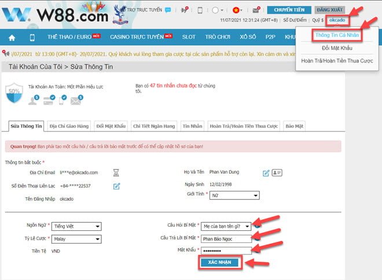Open the Ngôn Ngữ dropdown

pyautogui.click(x=76, y=226)
